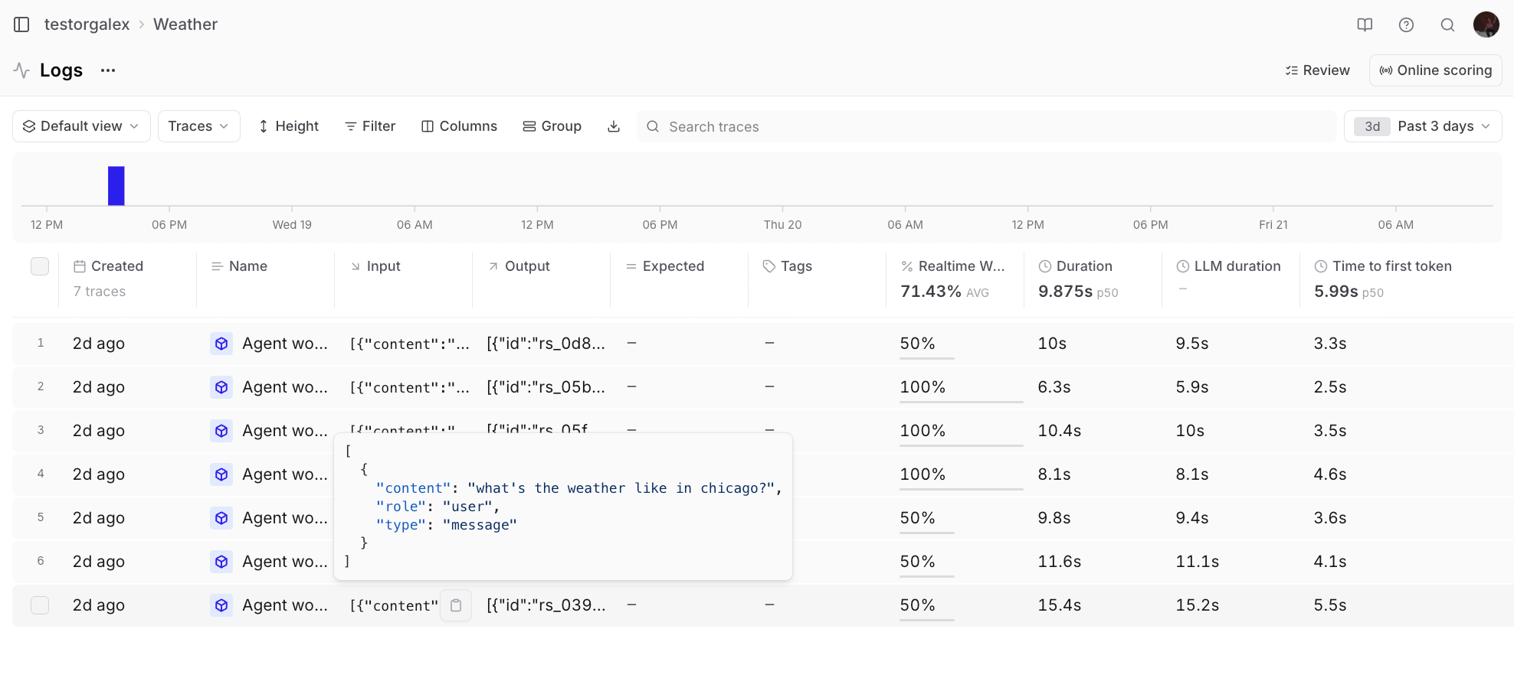Copy input cell with clipboard icon

456,605
